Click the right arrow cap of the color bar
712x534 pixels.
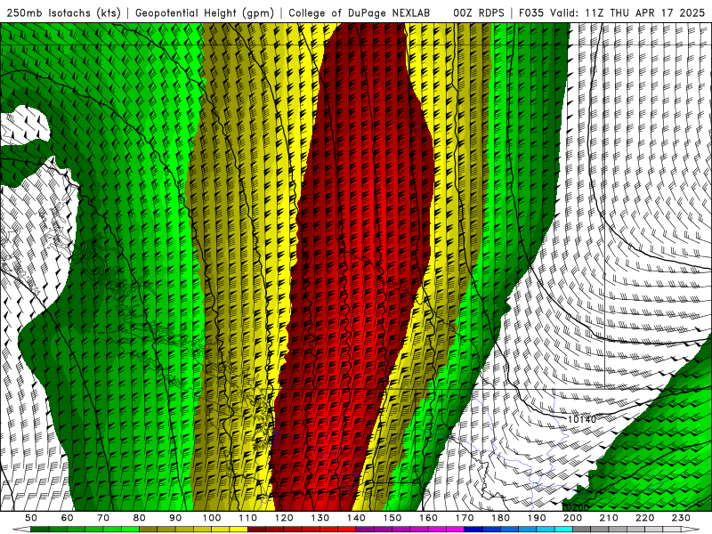(x=690, y=530)
